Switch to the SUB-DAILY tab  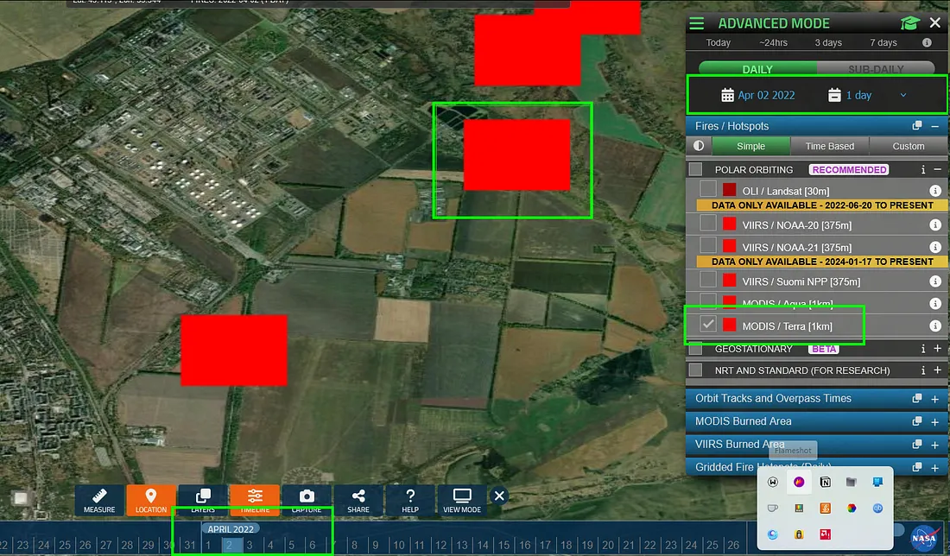click(875, 69)
